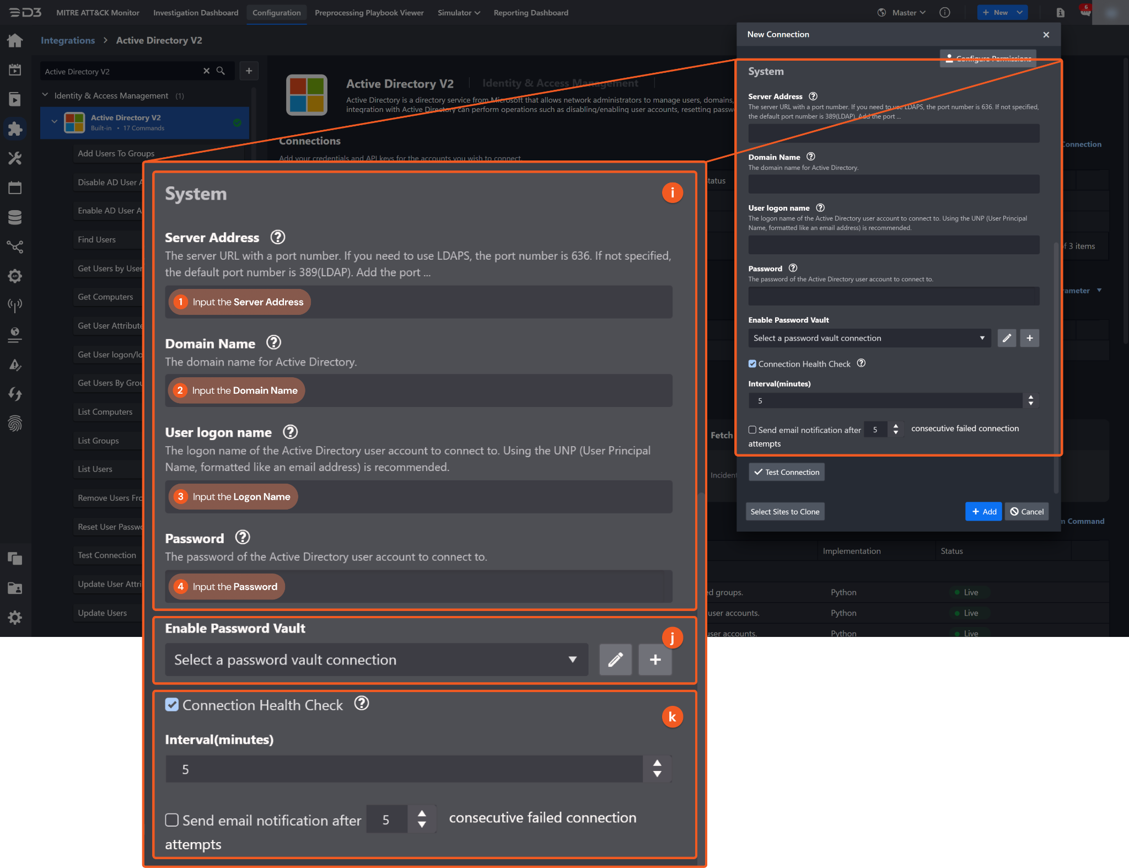
Task: Click the home icon in left sidebar
Action: [15, 40]
